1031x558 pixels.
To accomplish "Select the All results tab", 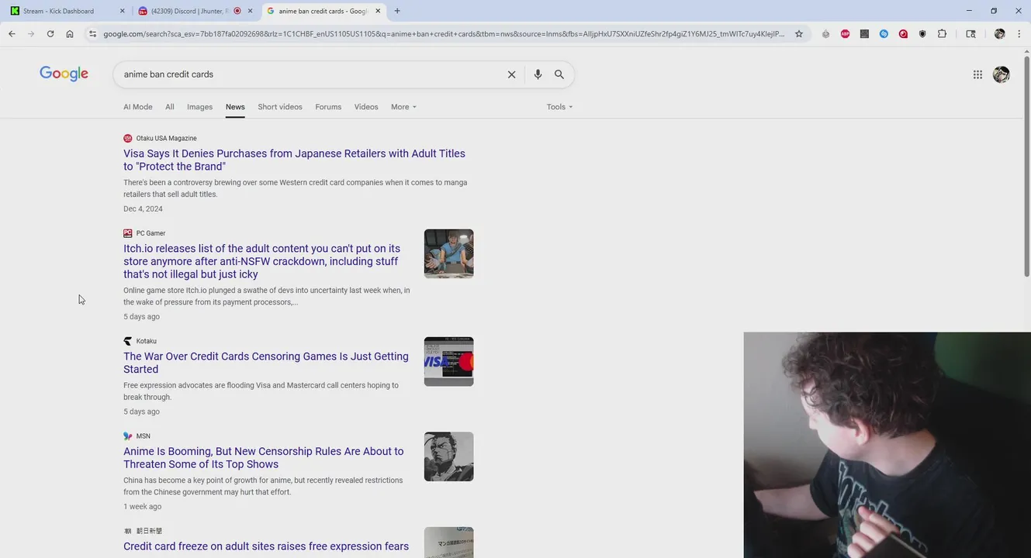I will point(169,107).
